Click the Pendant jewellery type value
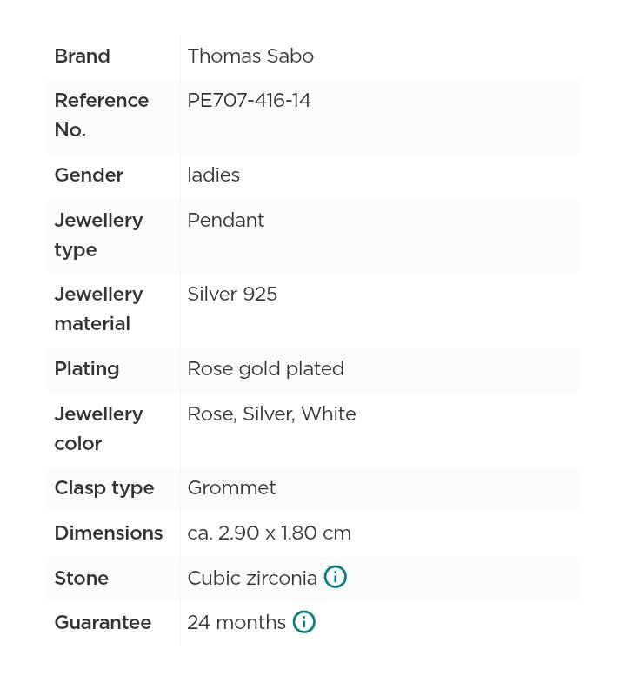 (x=225, y=220)
